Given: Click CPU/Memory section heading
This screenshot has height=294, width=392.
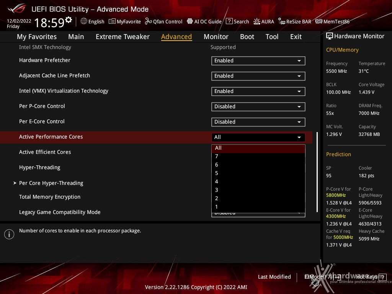Looking at the screenshot, I should [x=342, y=50].
